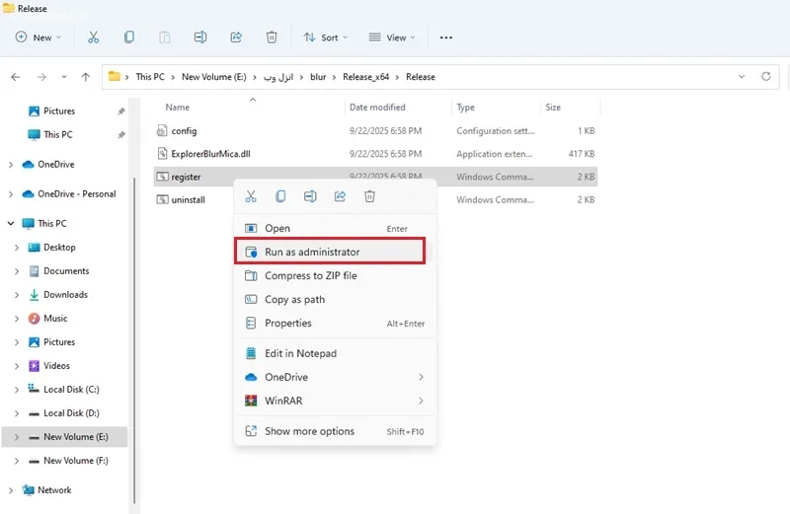The image size is (790, 514).
Task: Click the Rename icon in the context menu
Action: (x=310, y=196)
